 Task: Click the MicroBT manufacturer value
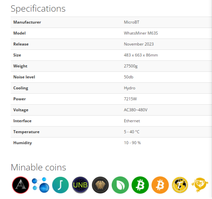click(x=131, y=22)
